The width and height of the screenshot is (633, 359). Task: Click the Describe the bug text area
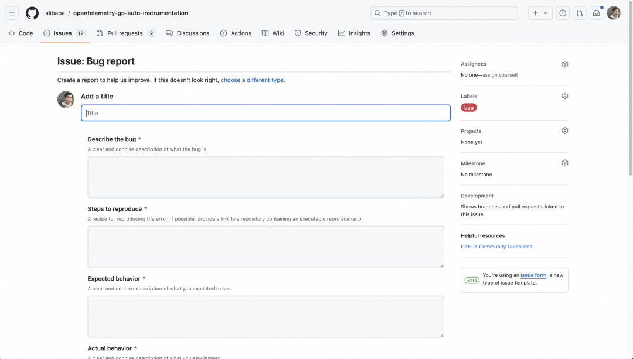point(266,177)
